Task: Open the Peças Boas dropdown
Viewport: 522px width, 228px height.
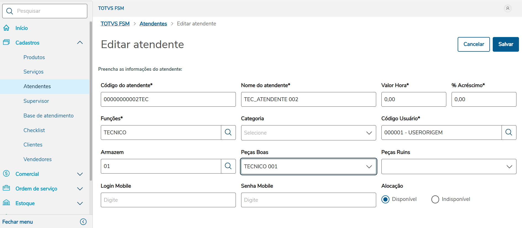Action: 308,166
